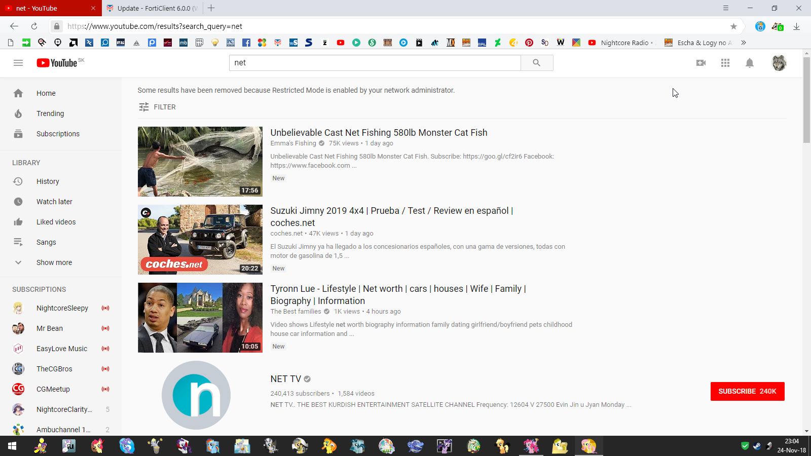Open the Windows Start menu

pyautogui.click(x=12, y=446)
